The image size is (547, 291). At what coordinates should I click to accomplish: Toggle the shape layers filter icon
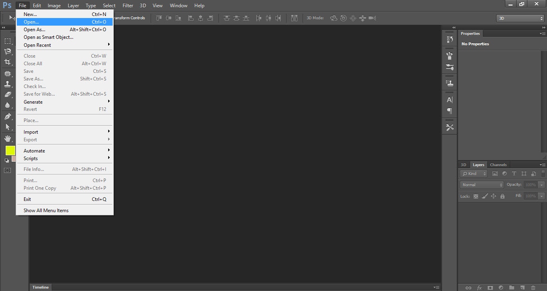524,174
